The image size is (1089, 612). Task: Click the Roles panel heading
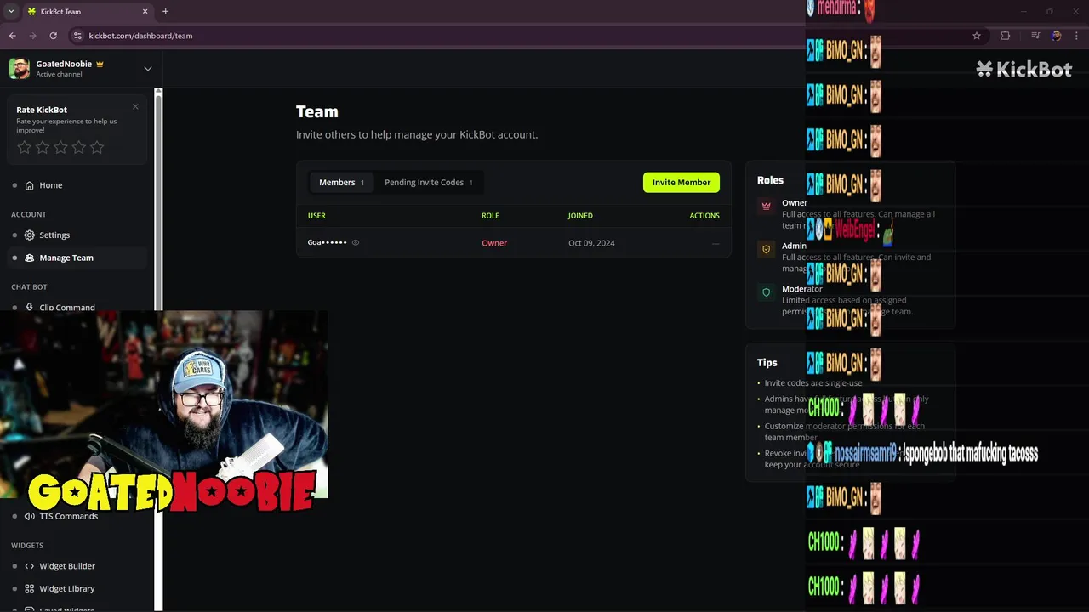[x=770, y=180]
